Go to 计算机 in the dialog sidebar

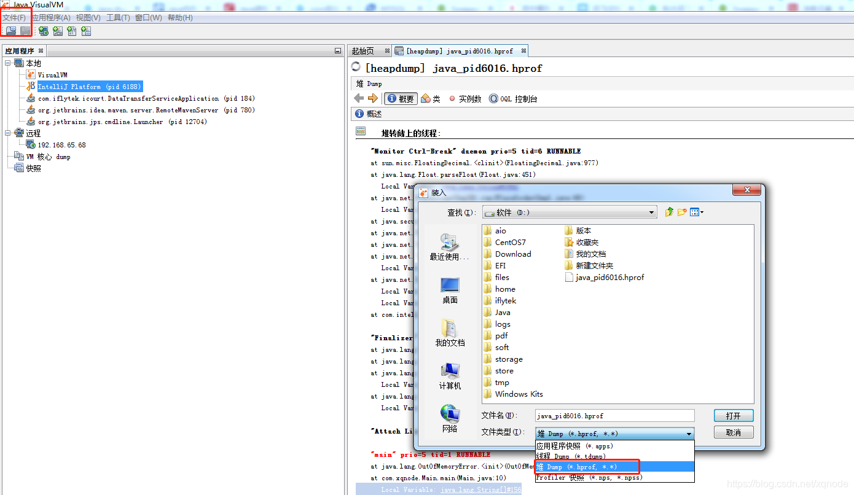pos(450,376)
